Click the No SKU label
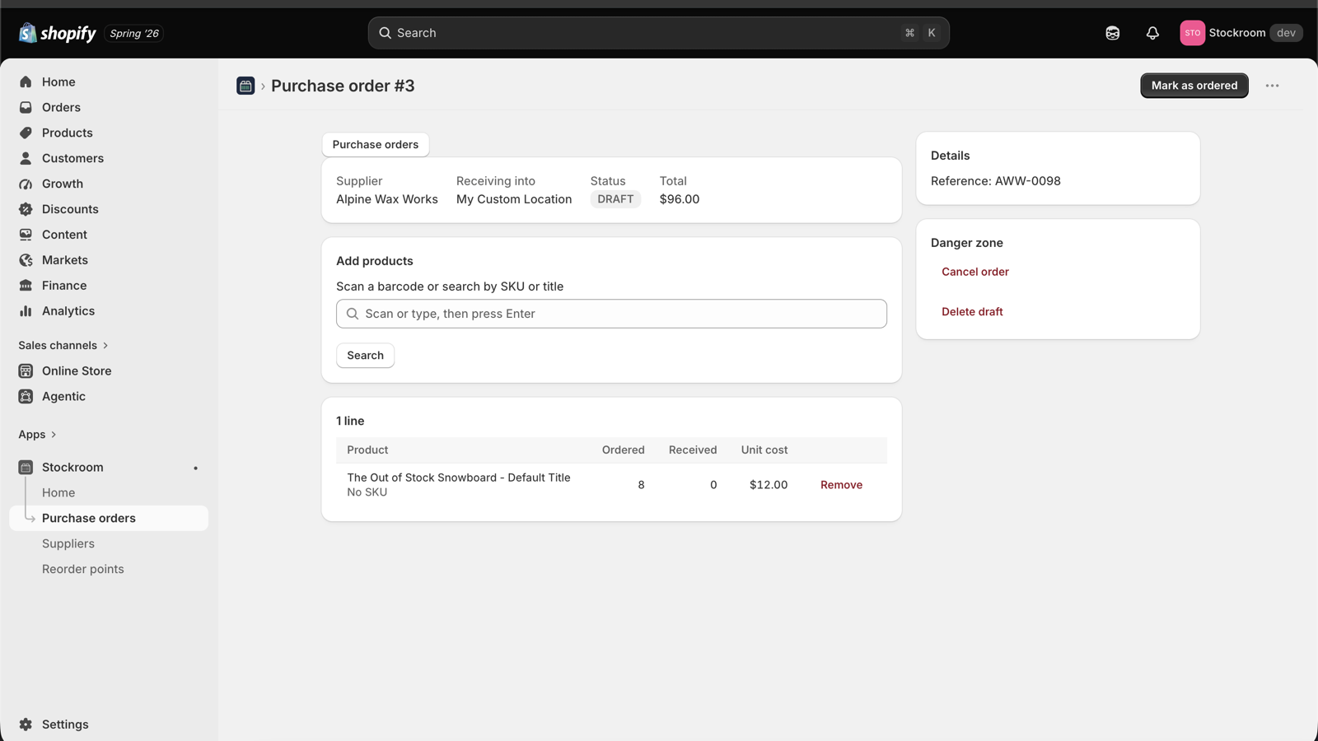 (x=367, y=492)
